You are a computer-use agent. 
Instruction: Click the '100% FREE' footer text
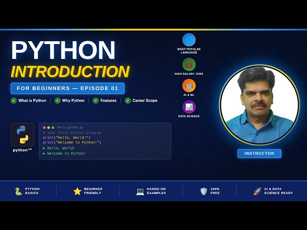(215, 191)
